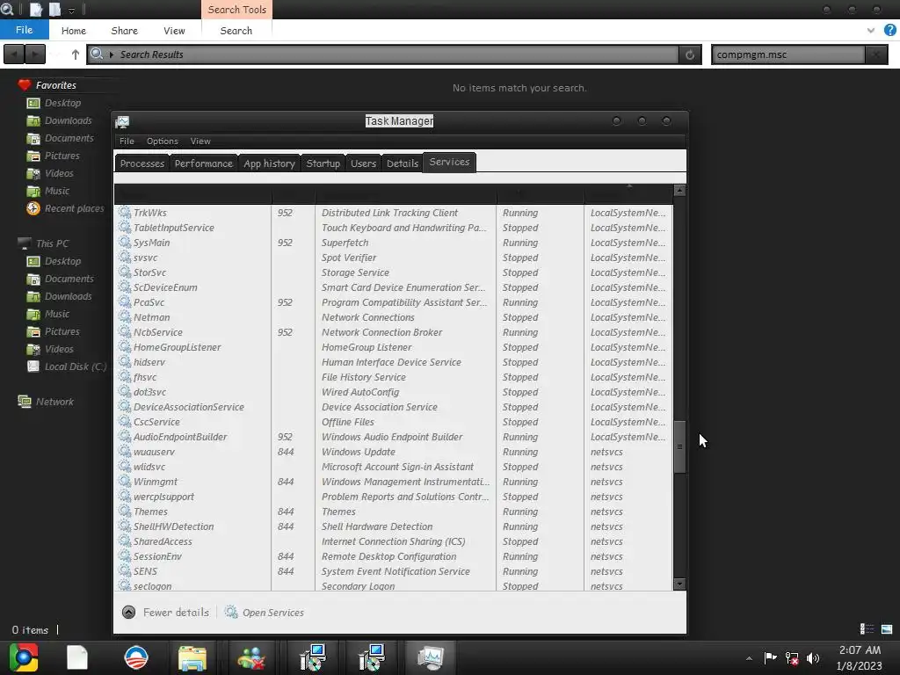Select the SysMain service row
Image resolution: width=900 pixels, height=675 pixels.
tap(393, 243)
